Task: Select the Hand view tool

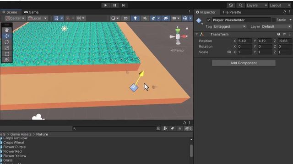Action: [x=7, y=30]
